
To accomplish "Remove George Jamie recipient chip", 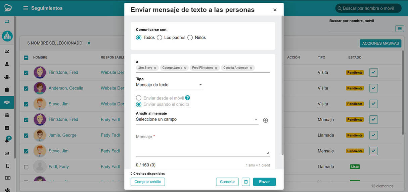I will point(185,68).
